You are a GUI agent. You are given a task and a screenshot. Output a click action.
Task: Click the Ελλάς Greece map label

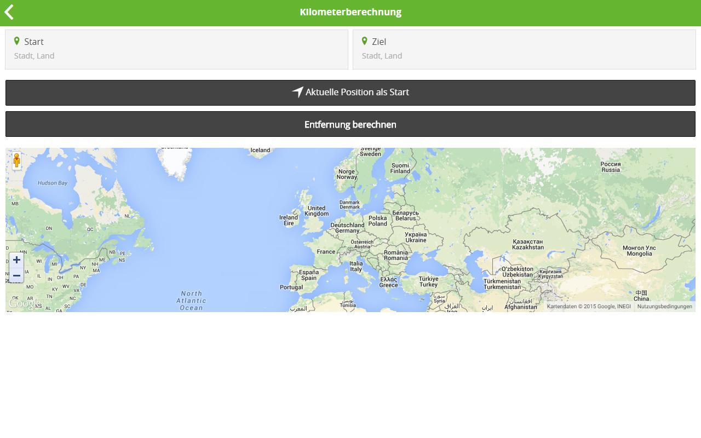389,282
